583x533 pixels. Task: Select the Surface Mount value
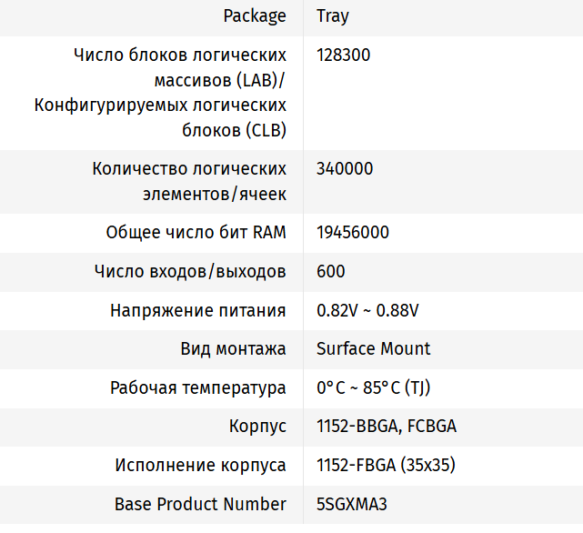[374, 349]
